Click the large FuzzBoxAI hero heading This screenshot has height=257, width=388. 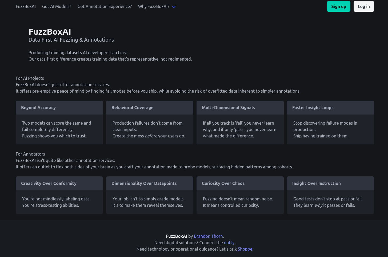click(50, 32)
